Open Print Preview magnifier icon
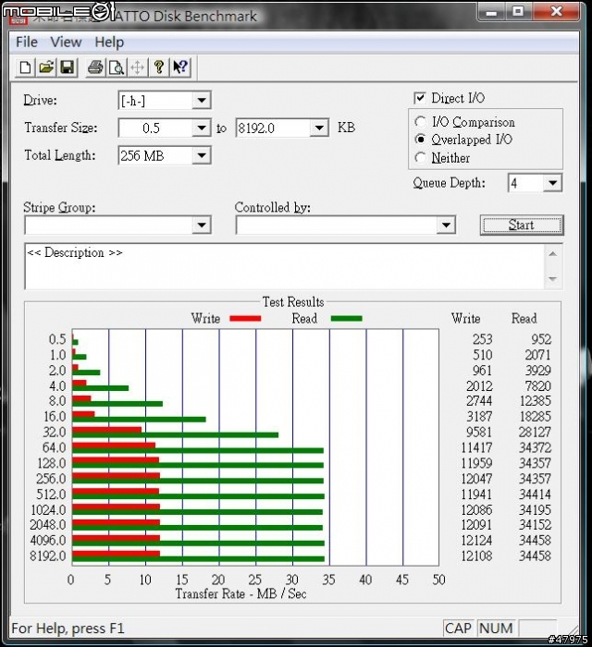This screenshot has width=592, height=647. pos(117,67)
